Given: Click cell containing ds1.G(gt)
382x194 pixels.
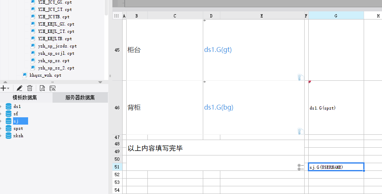Looking at the screenshot, I should (254, 50).
